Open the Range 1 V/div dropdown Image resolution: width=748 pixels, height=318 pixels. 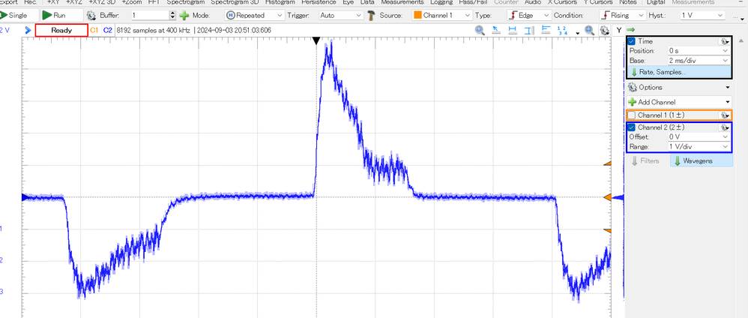click(x=699, y=146)
